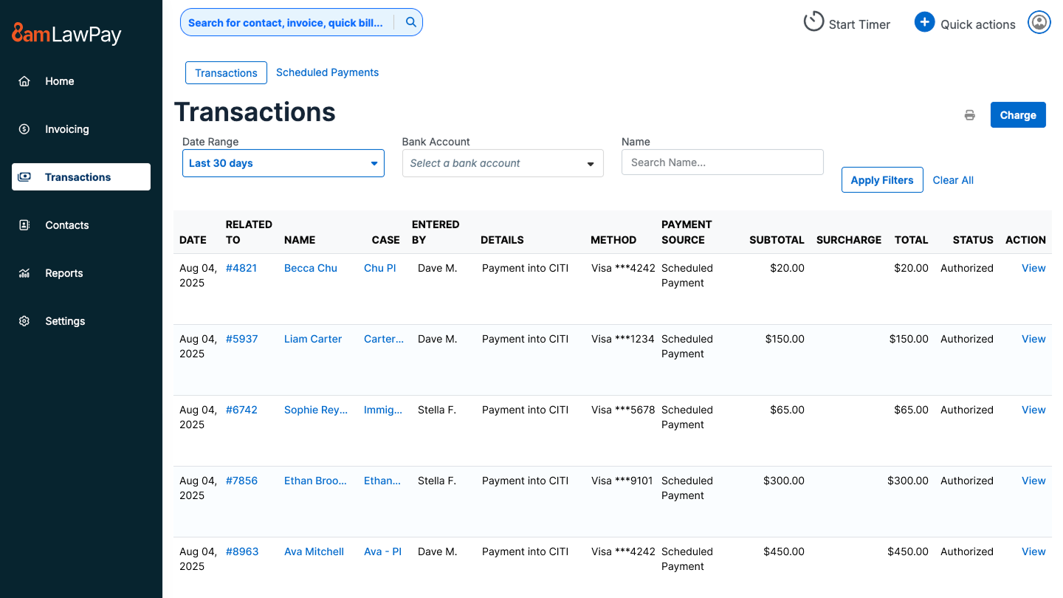Expand the Date Range dropdown
Viewport: 1063px width, 598px height.
[283, 163]
